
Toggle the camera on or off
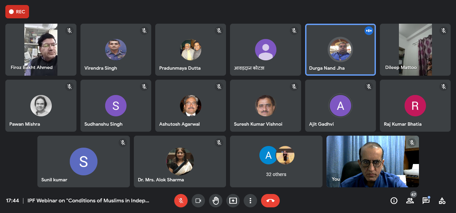pos(198,201)
